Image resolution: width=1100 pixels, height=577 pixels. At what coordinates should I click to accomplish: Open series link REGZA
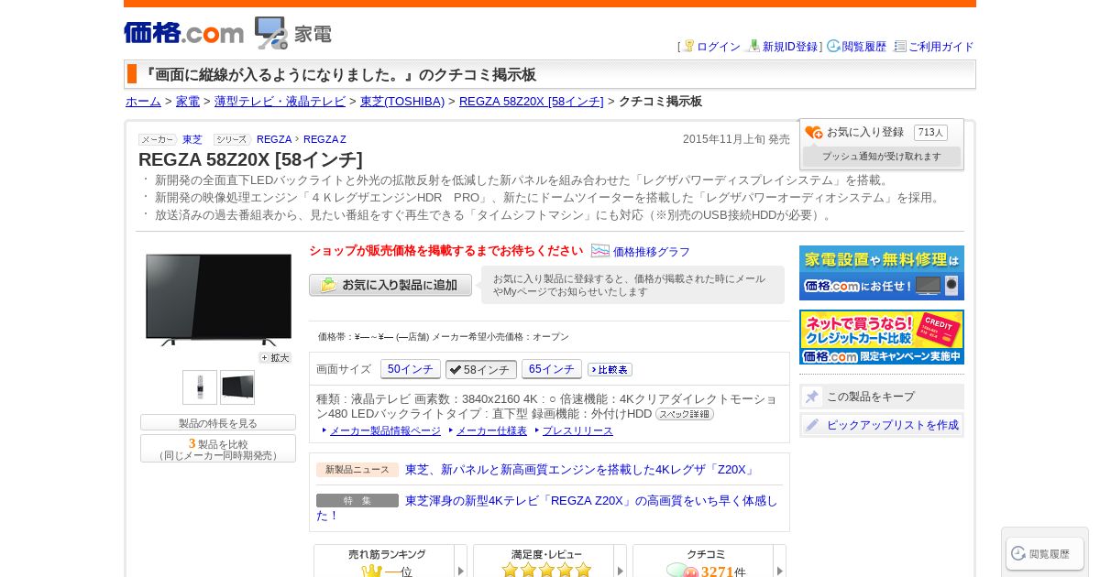coord(274,139)
